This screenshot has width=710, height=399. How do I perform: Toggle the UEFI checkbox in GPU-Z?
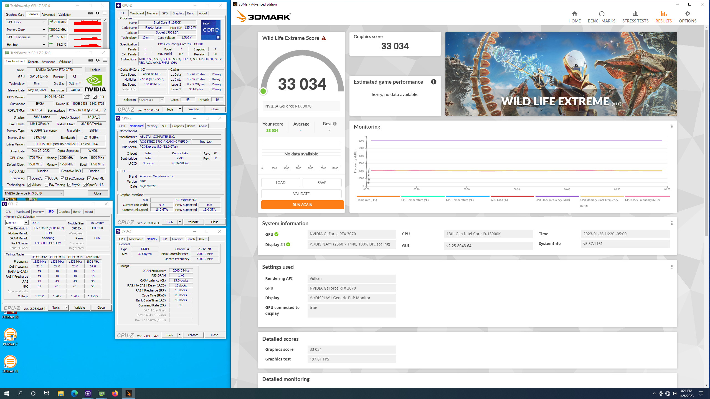tap(95, 97)
